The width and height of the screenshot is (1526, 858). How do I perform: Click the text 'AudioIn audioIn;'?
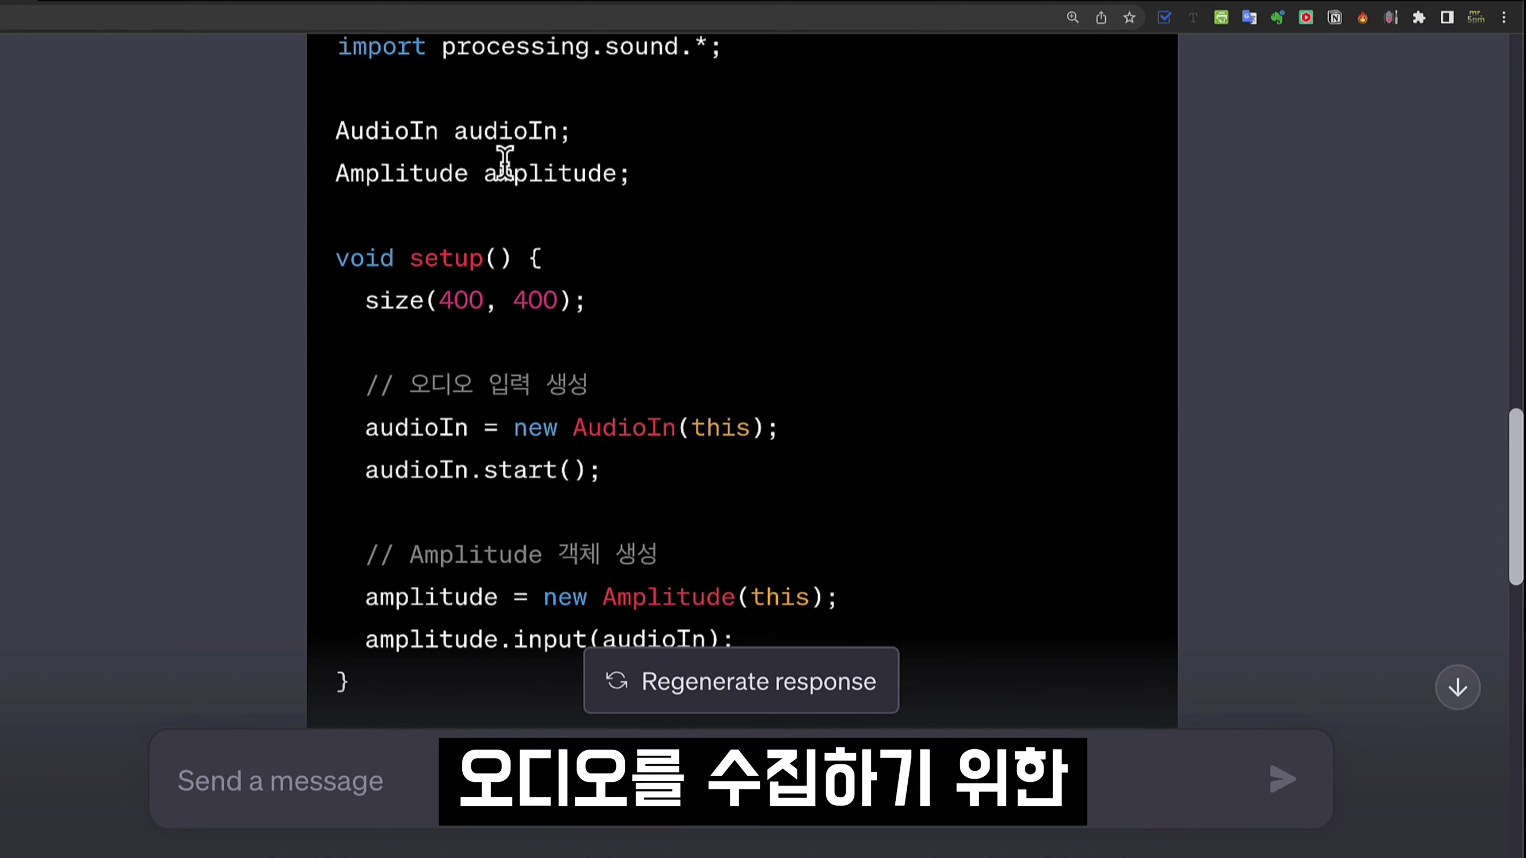click(452, 131)
